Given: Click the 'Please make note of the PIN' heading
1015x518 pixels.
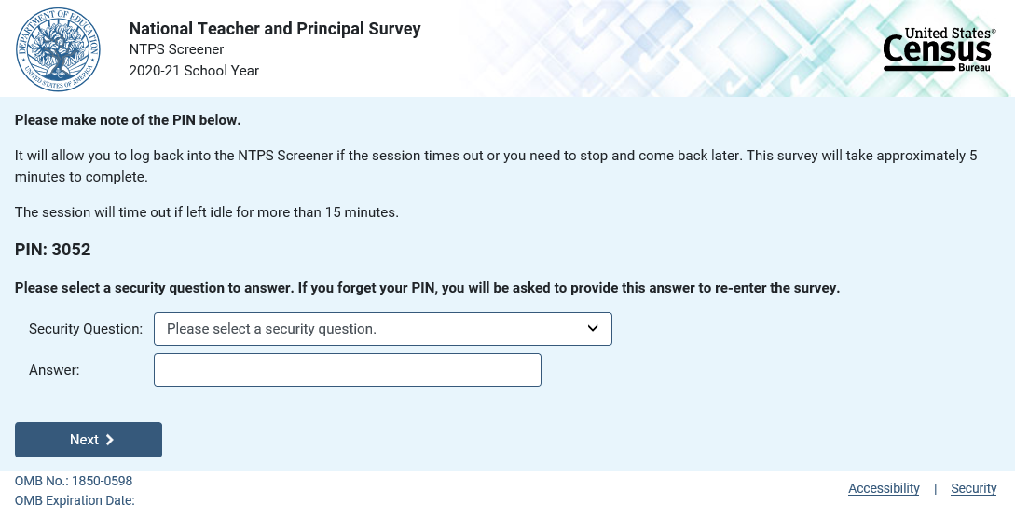Looking at the screenshot, I should (128, 120).
